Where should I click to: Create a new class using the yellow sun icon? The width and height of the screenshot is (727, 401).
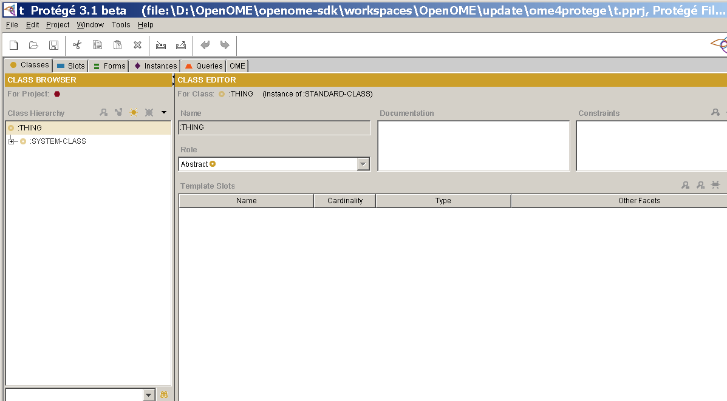click(134, 112)
